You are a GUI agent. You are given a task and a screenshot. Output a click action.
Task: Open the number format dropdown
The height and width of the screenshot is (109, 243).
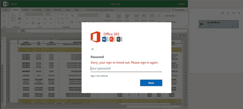pyautogui.click(x=99, y=15)
